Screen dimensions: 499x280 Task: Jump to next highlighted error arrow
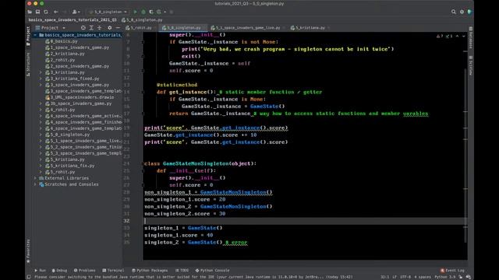pos(464,37)
